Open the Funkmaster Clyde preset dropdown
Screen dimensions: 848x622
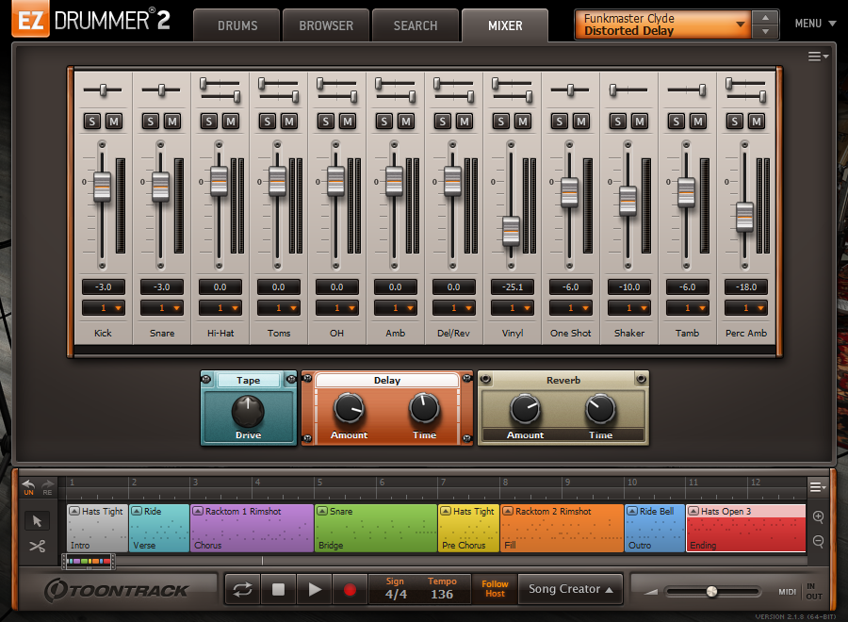coord(662,25)
